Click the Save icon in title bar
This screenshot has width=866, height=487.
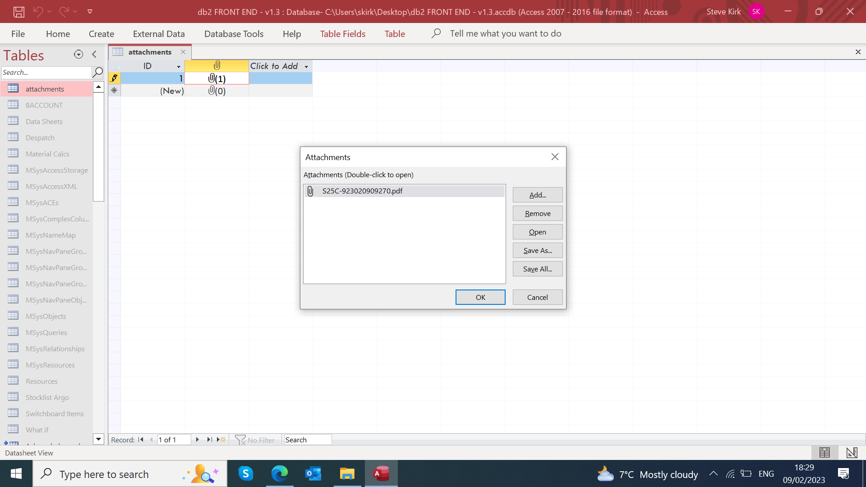18,12
